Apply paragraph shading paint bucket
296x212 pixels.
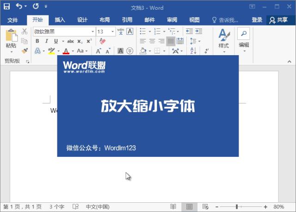click(143, 51)
